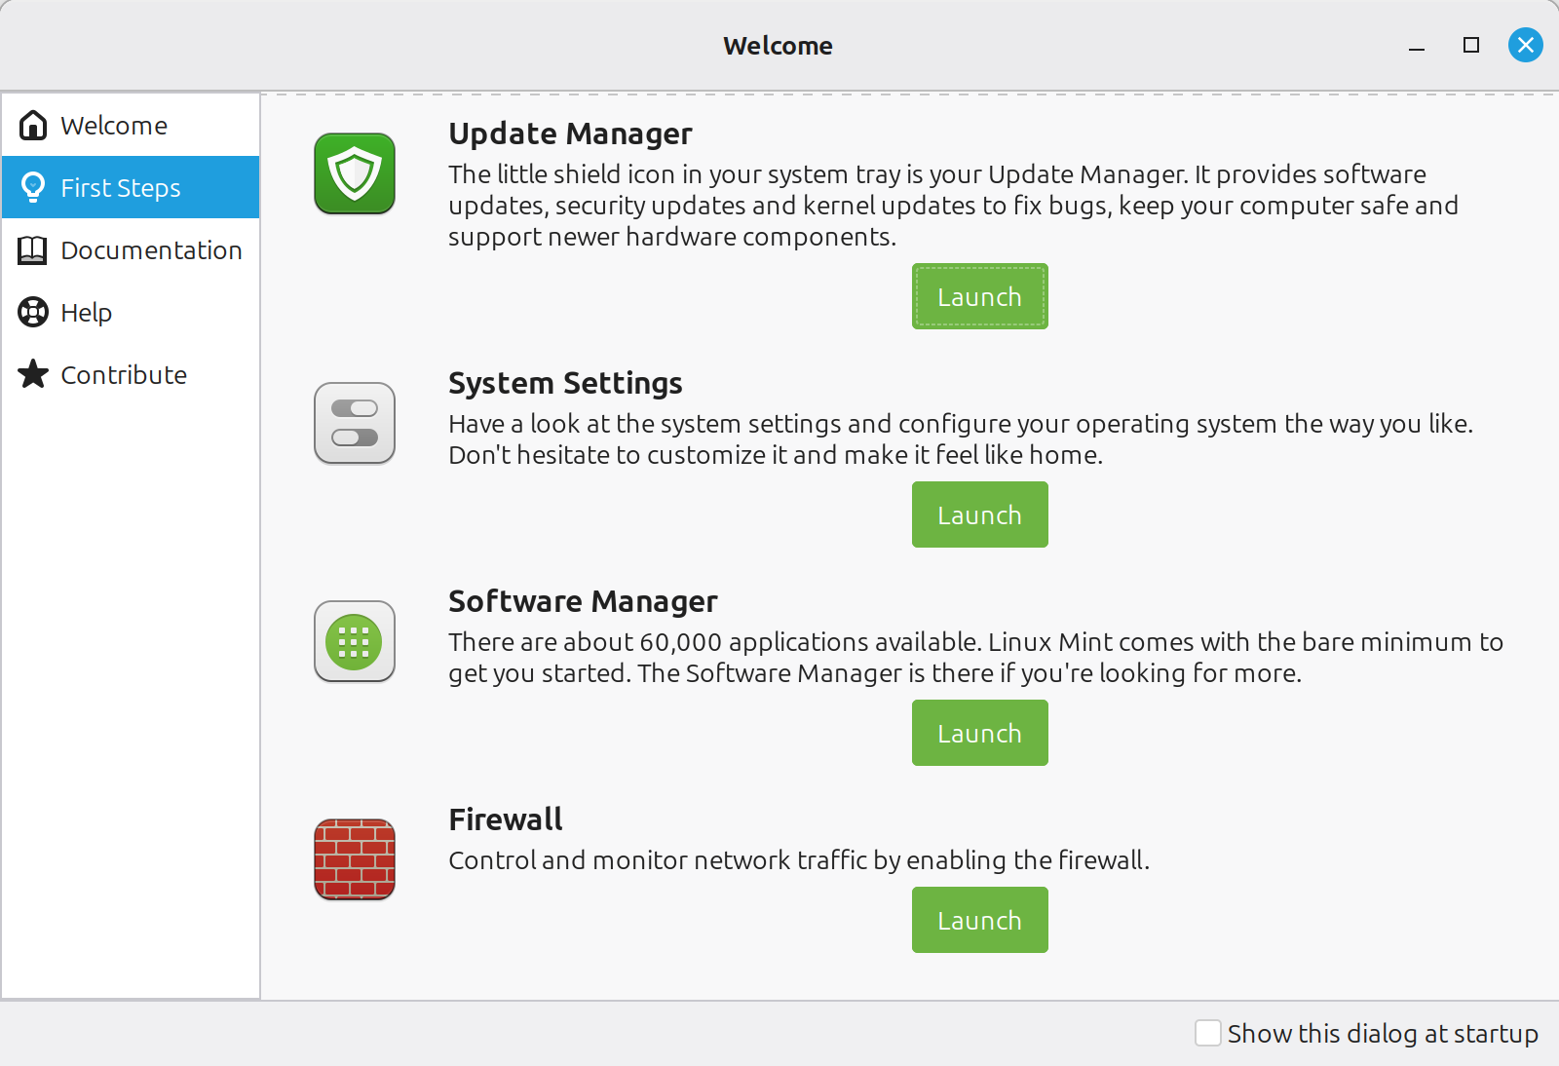This screenshot has height=1066, width=1559.
Task: Click the star icon beside Contribute
Action: coord(33,374)
